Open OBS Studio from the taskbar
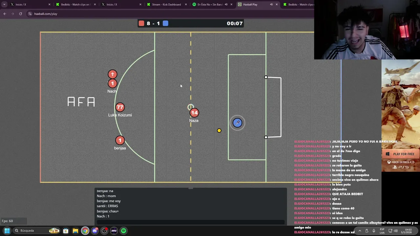The height and width of the screenshot is (236, 420). (104, 231)
